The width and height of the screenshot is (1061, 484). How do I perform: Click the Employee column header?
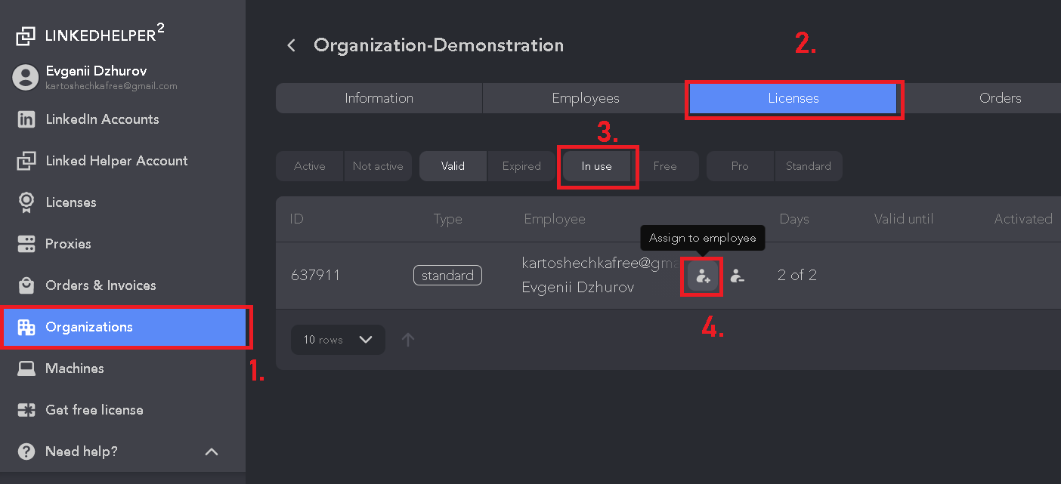(555, 219)
